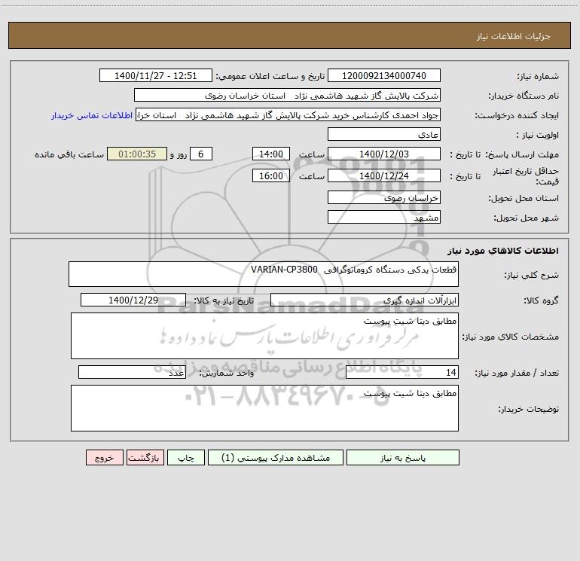Image resolution: width=580 pixels, height=561 pixels.
Task: Click the خروج exit button
Action: (104, 457)
